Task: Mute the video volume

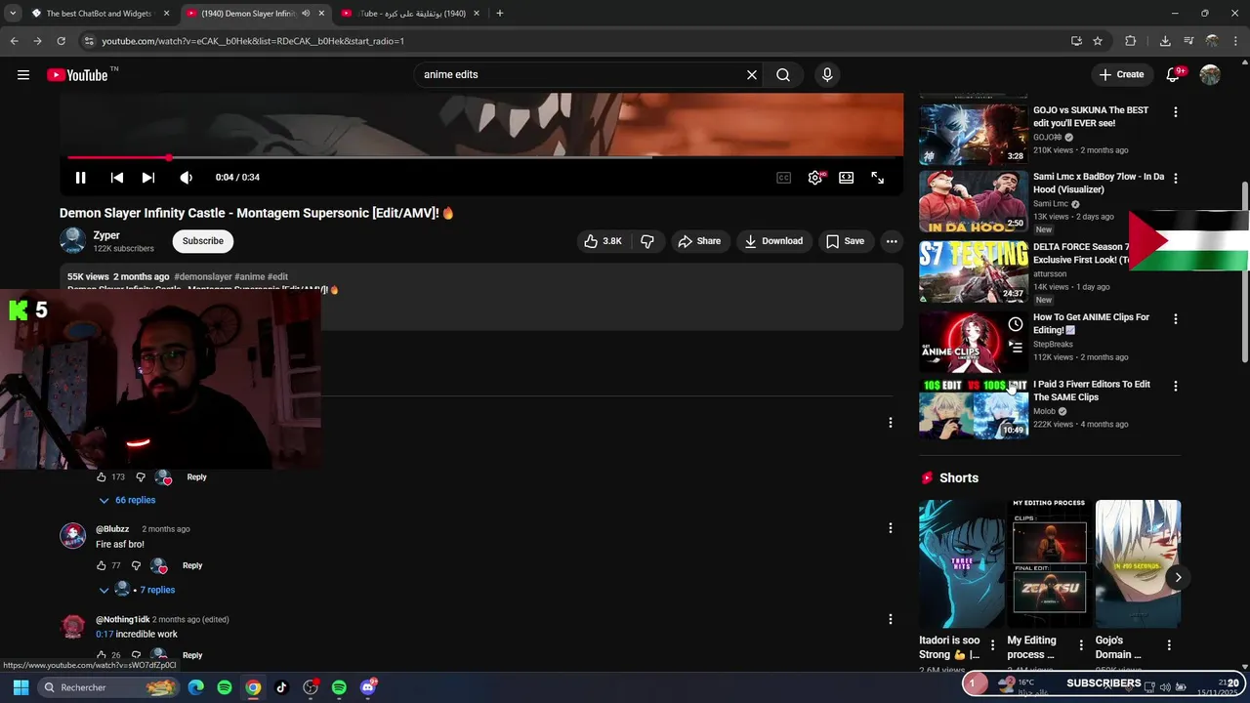Action: [x=186, y=178]
